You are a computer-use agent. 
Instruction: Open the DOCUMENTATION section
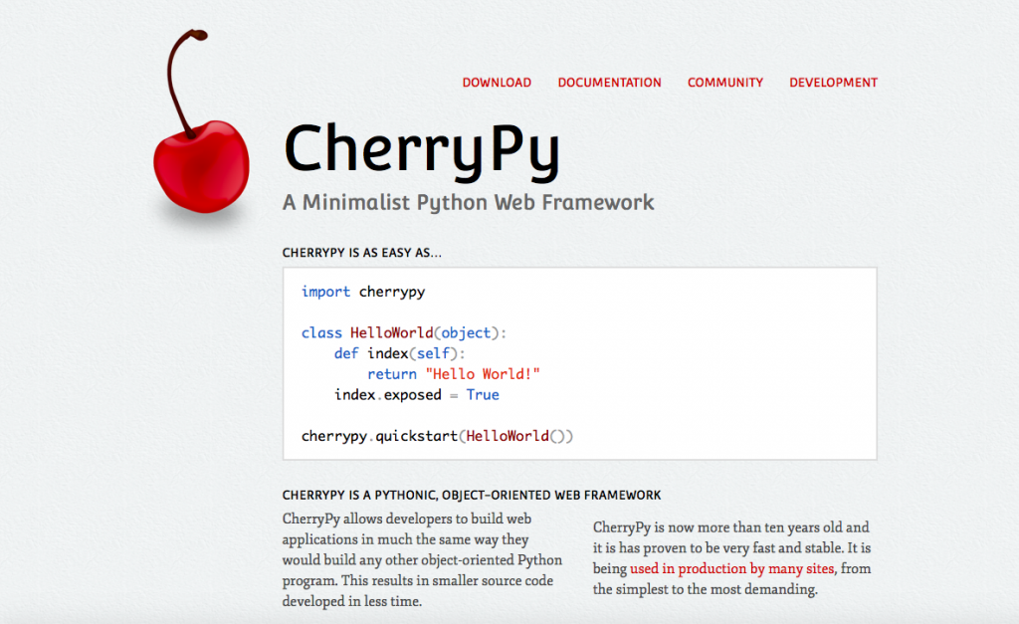[x=609, y=83]
